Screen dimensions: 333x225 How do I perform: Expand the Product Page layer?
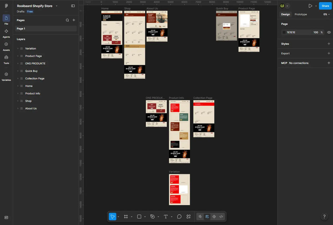coord(18,56)
